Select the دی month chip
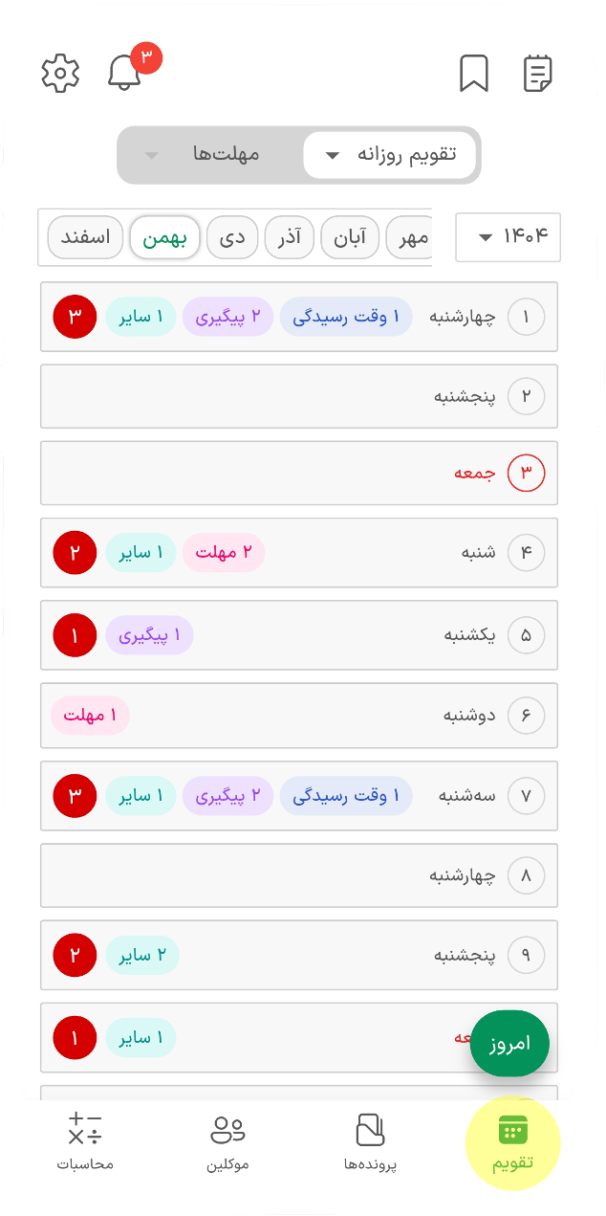Screen dimensions: 606x1216 pyautogui.click(x=233, y=237)
